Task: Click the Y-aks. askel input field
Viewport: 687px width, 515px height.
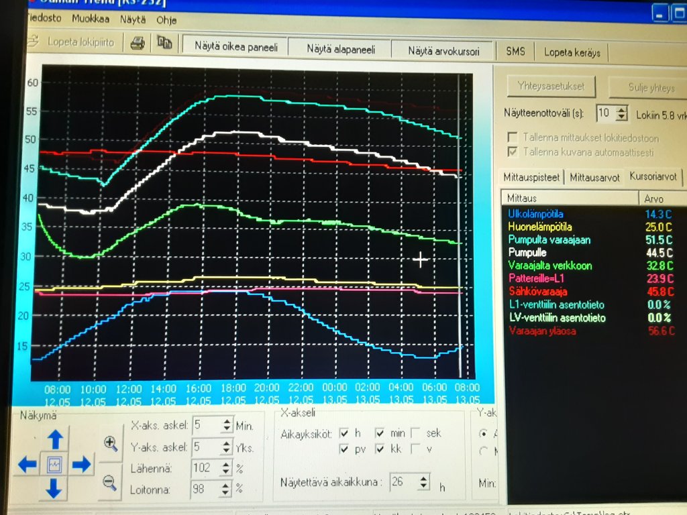Action: point(207,447)
